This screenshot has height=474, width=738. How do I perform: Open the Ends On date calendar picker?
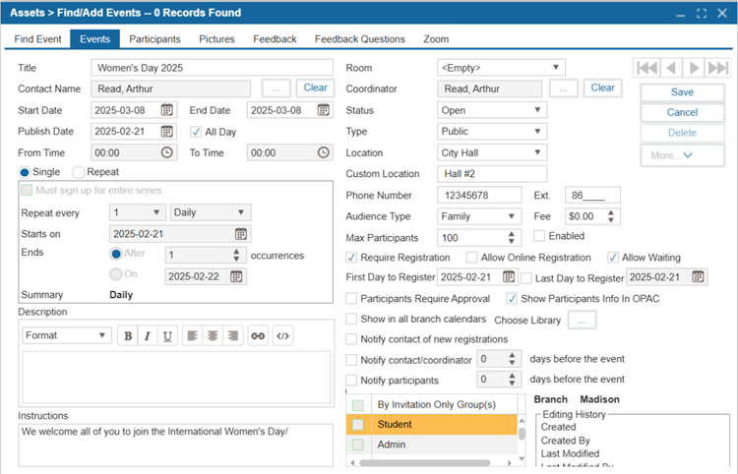pos(236,276)
